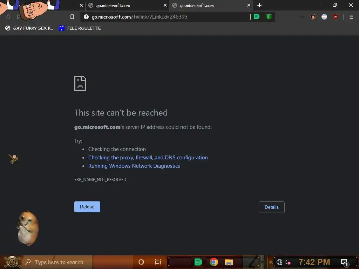Click Checking the proxy, firewall, and DNS configuration
This screenshot has width=359, height=269.
point(148,158)
